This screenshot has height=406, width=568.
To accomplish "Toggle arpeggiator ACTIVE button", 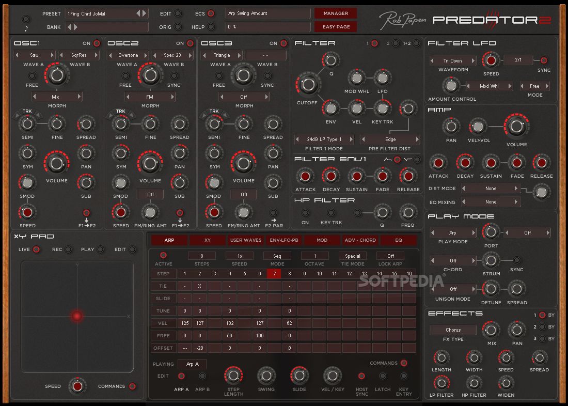I will 163,255.
